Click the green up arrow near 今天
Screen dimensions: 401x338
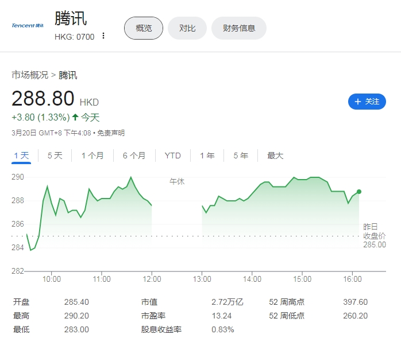(75, 118)
